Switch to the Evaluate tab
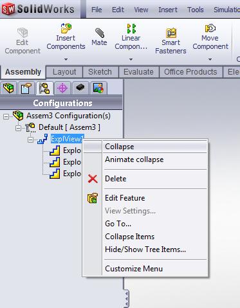 (138, 72)
